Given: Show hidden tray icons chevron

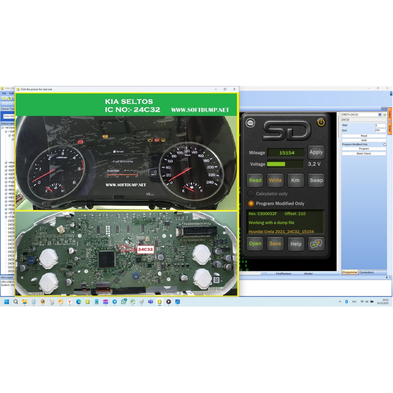Looking at the screenshot, I should 340,301.
